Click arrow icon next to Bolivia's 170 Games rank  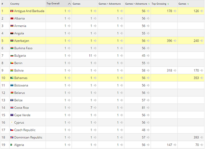(x=202, y=71)
